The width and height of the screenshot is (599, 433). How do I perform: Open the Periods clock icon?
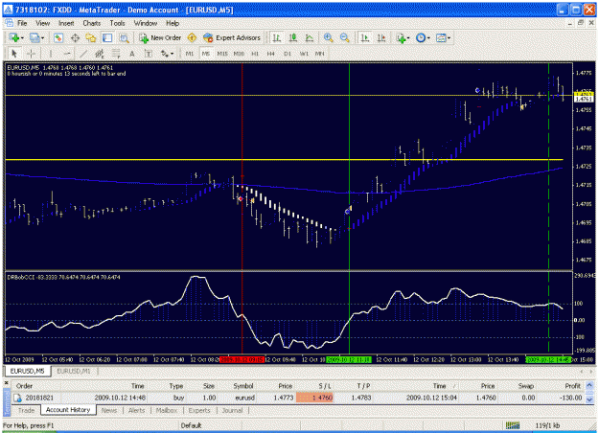[420, 37]
